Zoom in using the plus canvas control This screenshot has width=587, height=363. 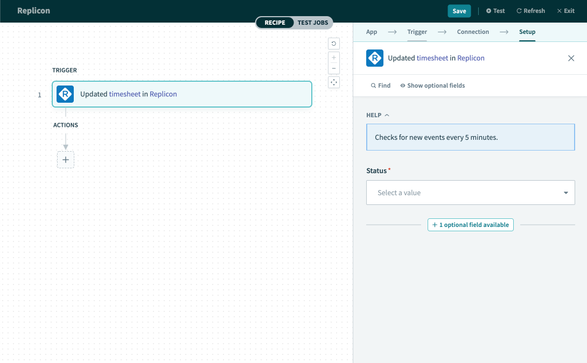(x=334, y=58)
